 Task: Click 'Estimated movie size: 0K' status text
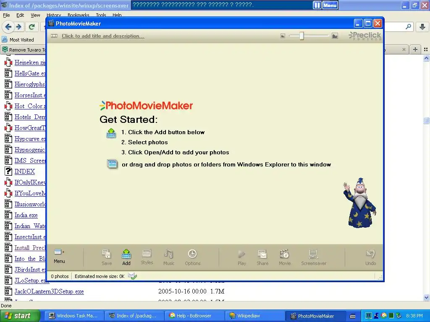point(100,276)
